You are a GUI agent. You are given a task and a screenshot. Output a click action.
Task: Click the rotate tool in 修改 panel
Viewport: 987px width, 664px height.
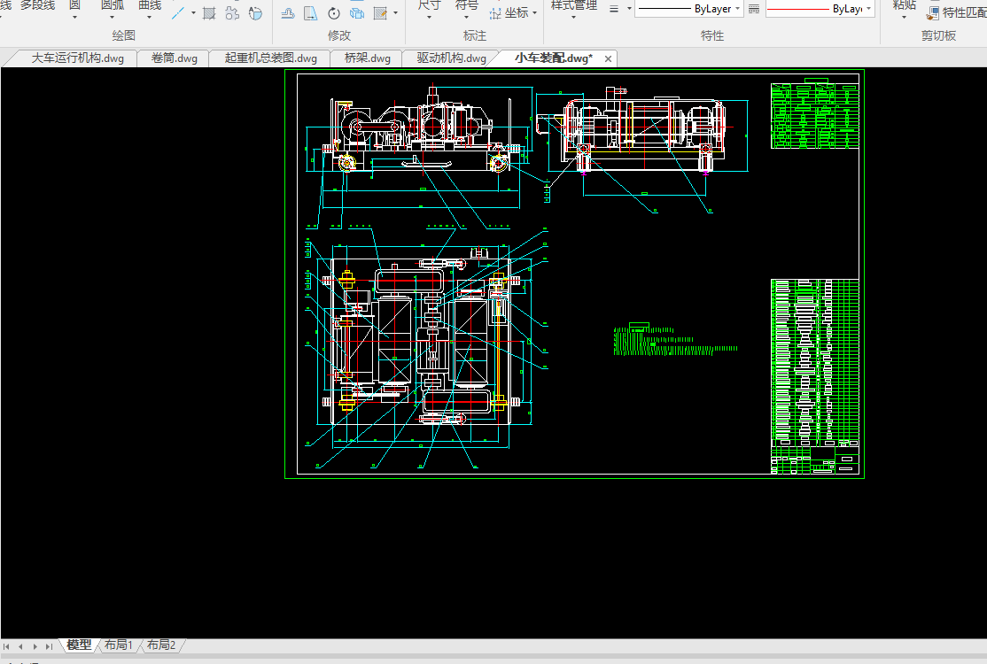coord(334,13)
